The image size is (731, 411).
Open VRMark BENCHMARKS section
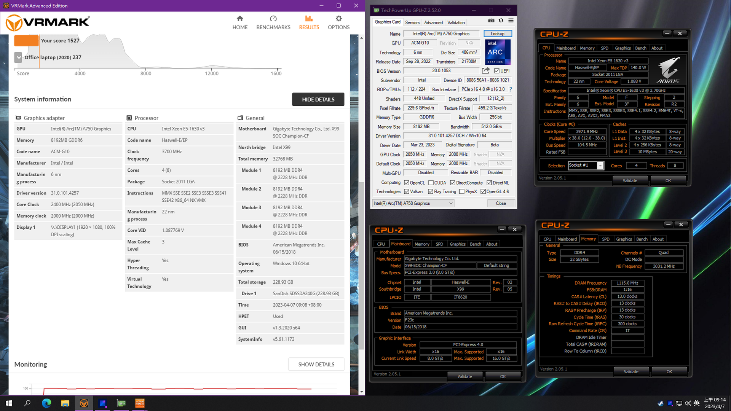coord(273,23)
